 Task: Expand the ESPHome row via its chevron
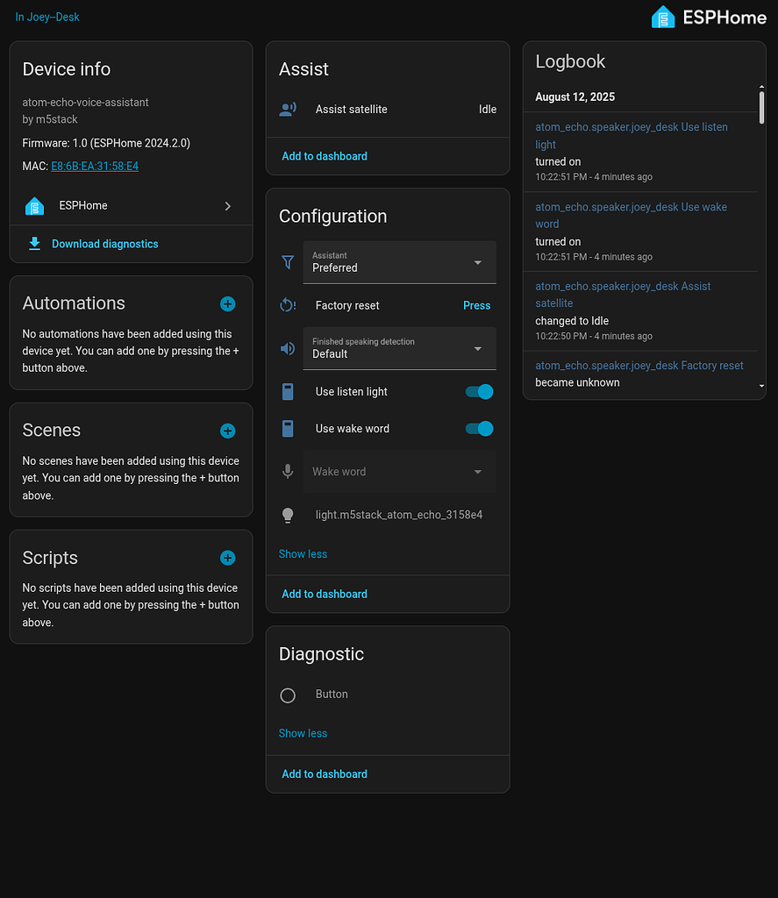click(227, 206)
